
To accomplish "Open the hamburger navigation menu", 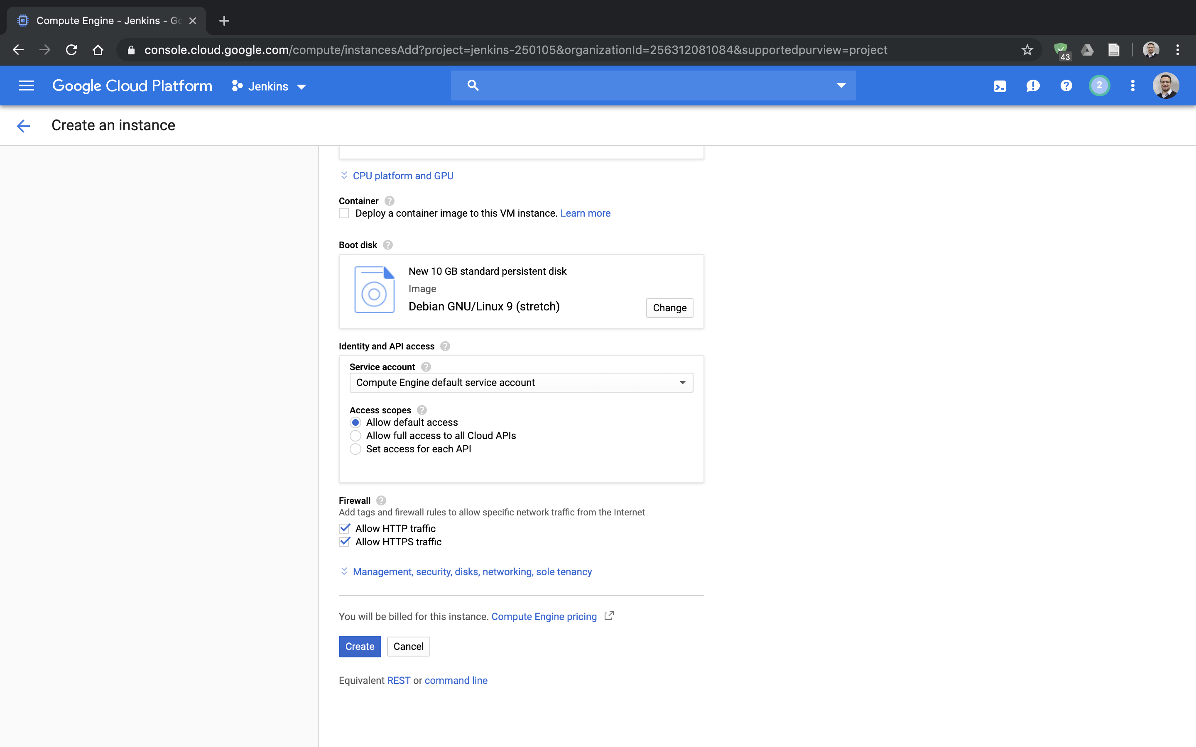I will coord(26,86).
